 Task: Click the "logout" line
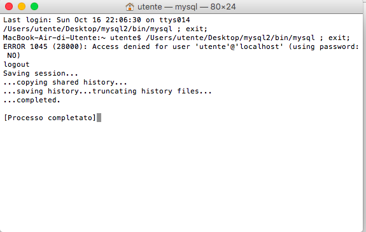(x=17, y=64)
